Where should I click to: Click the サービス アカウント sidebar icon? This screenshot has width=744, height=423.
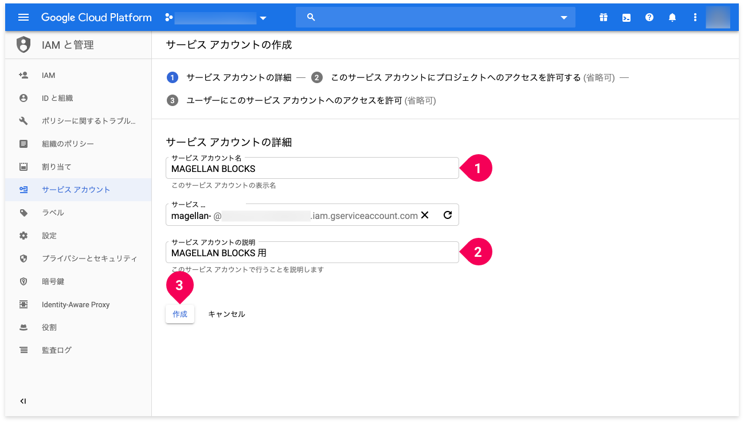click(x=24, y=190)
